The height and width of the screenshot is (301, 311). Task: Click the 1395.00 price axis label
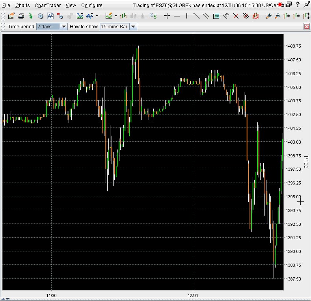click(x=293, y=197)
